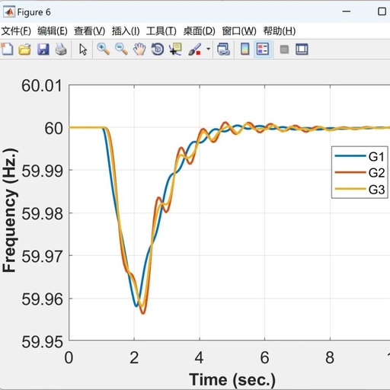Click the G2 legend entry
Screen dimensions: 390x390
360,173
